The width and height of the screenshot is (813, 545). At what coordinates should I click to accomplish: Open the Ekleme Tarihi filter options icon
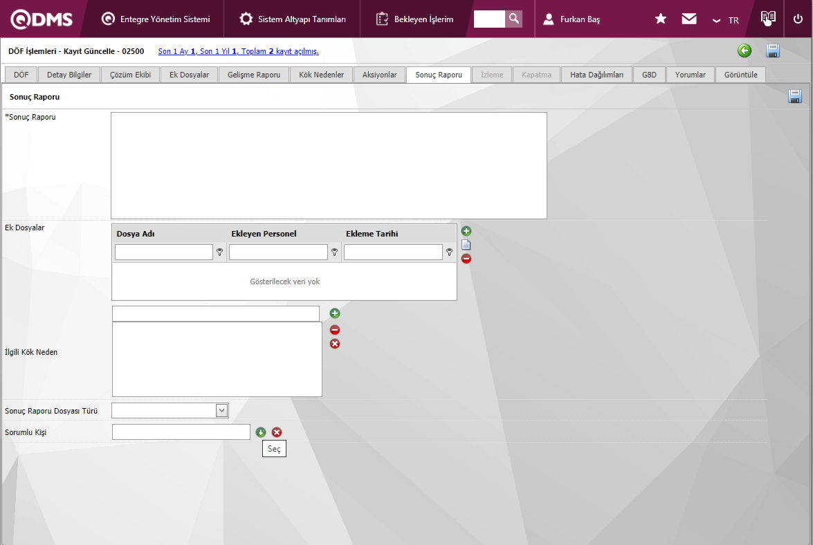click(x=450, y=252)
